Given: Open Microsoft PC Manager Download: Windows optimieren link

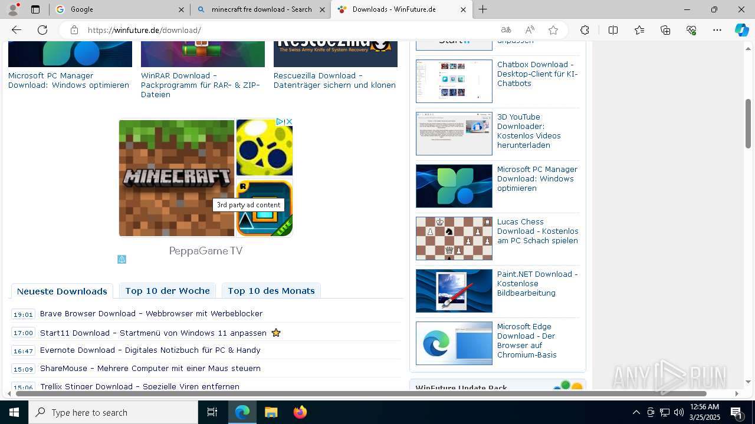Looking at the screenshot, I should pyautogui.click(x=68, y=80).
